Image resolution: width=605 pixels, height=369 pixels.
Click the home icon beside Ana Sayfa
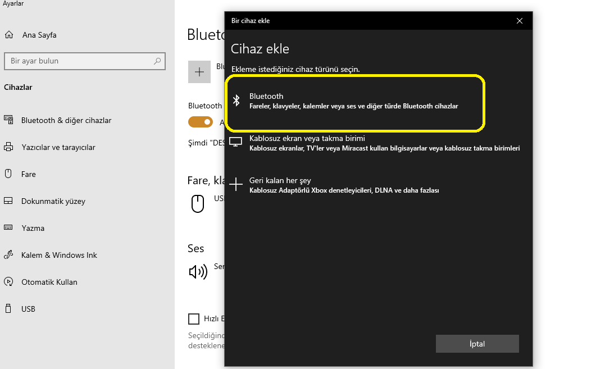pyautogui.click(x=9, y=35)
